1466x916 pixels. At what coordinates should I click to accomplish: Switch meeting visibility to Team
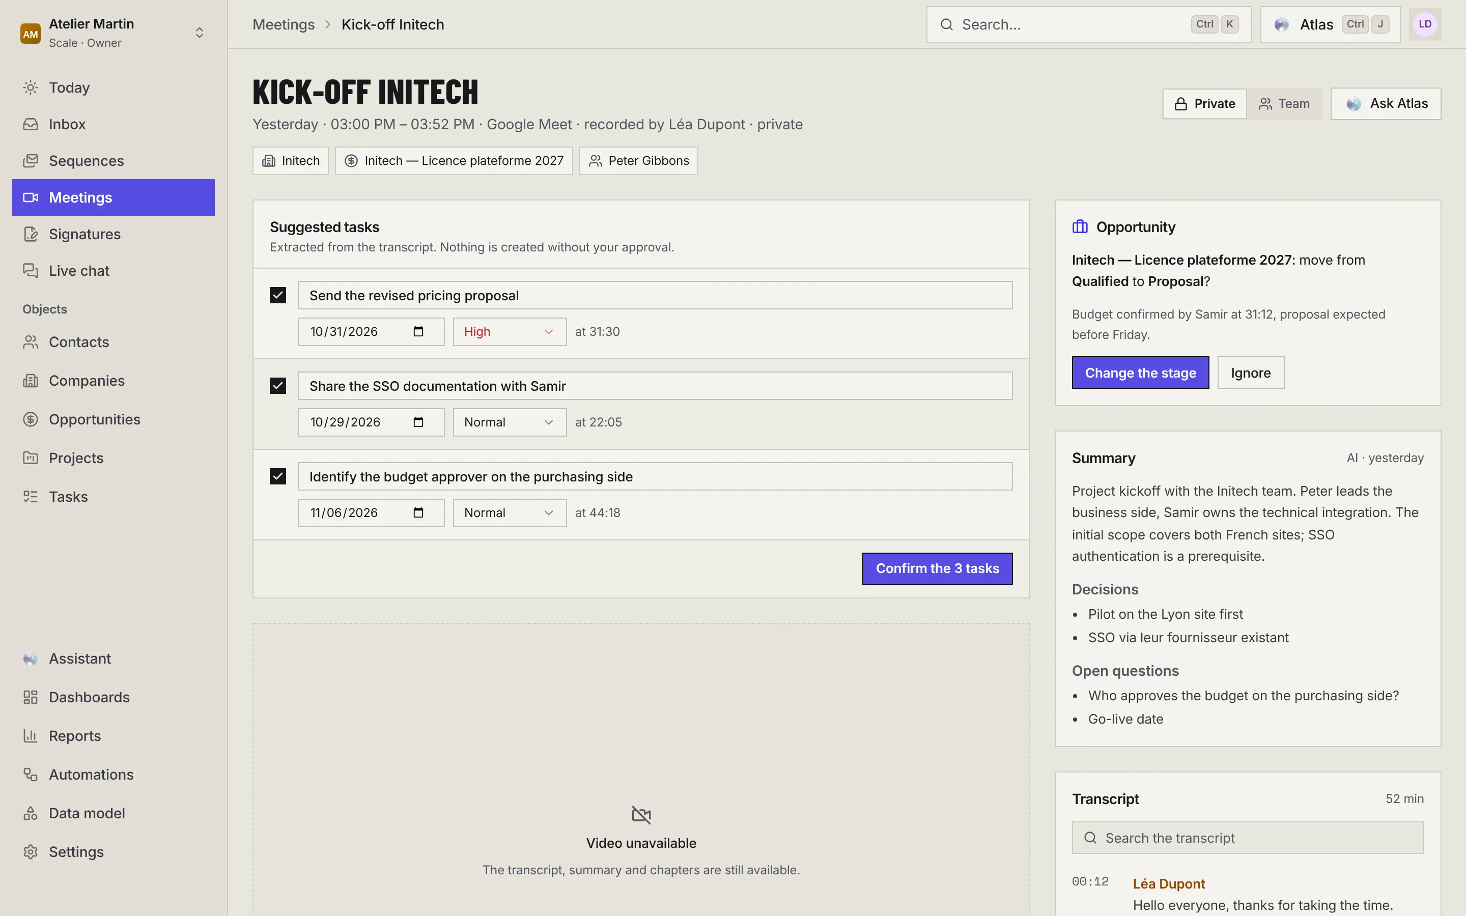pos(1284,104)
